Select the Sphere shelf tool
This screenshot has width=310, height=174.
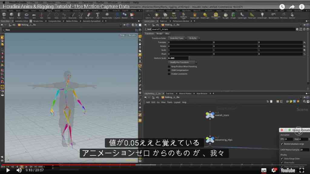(12, 15)
